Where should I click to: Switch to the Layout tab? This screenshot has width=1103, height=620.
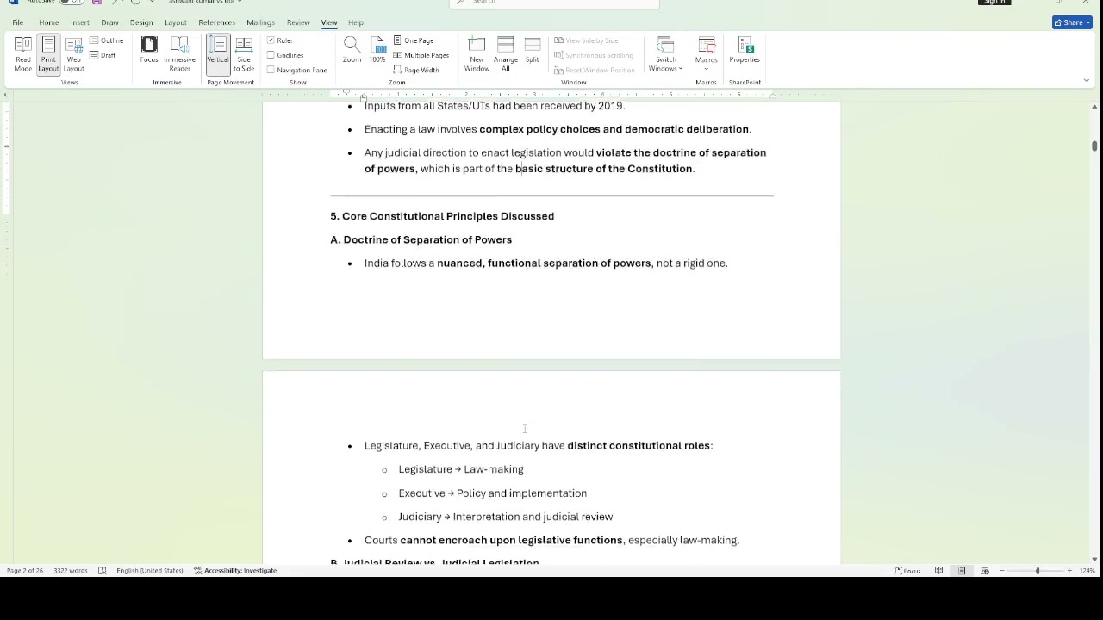176,22
